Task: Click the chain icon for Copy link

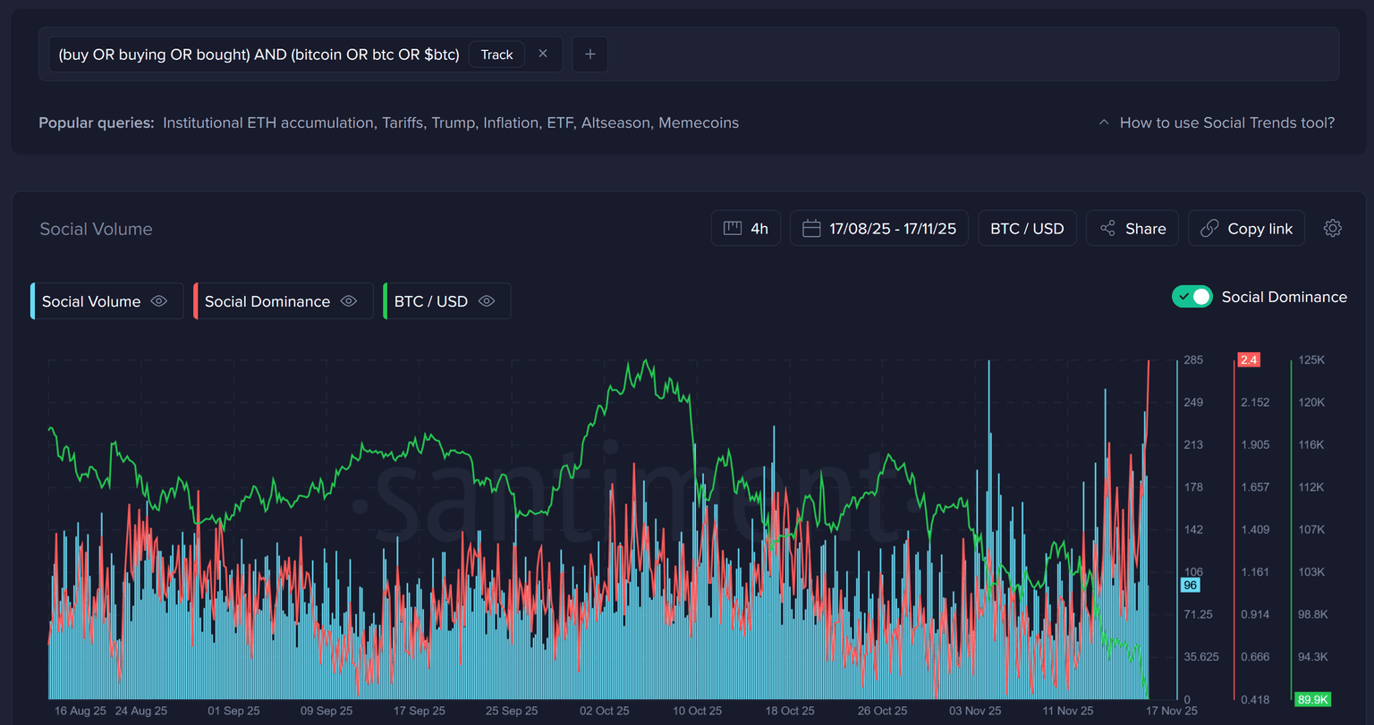Action: [x=1209, y=229]
